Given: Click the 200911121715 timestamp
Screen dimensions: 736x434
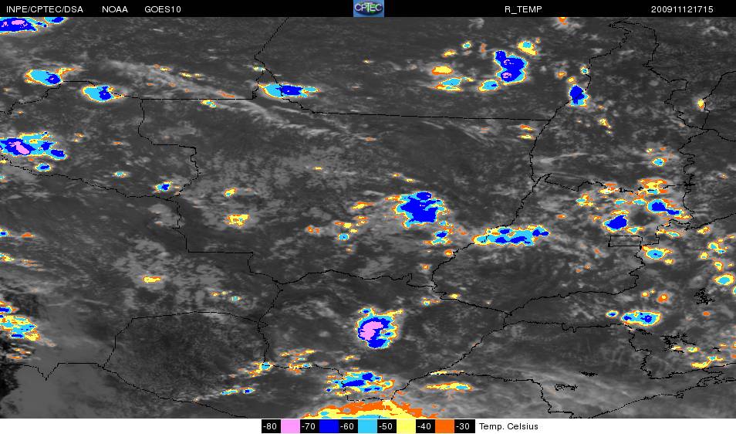Looking at the screenshot, I should (x=682, y=9).
